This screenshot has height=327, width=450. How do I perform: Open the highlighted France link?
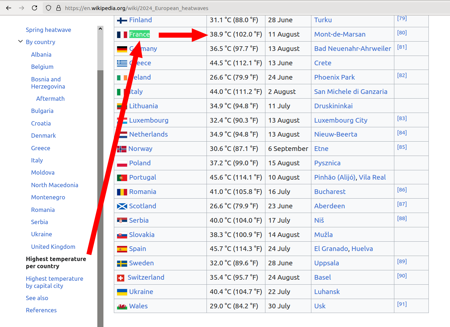(139, 34)
